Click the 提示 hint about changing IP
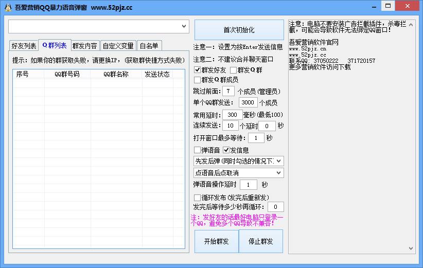This screenshot has width=423, height=268. tap(99, 60)
